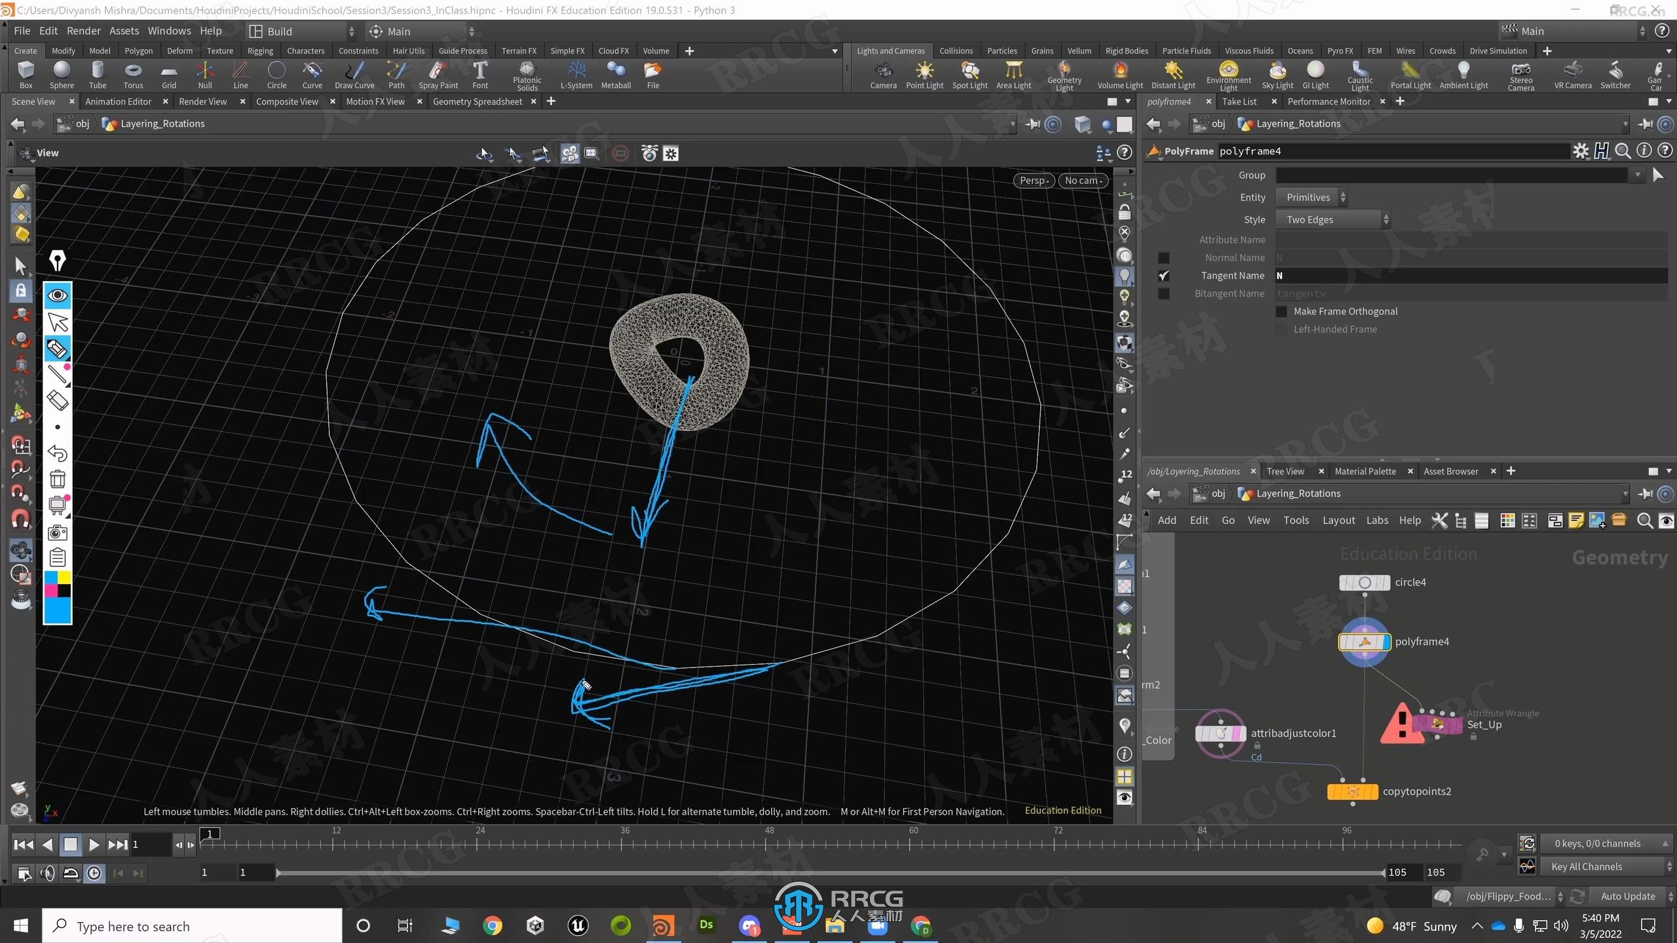The width and height of the screenshot is (1677, 943).
Task: Open the Render menu
Action: click(83, 31)
